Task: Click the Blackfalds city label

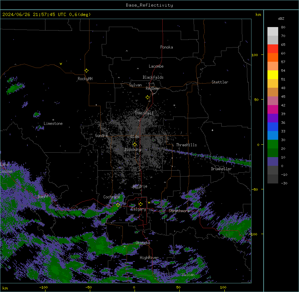Action: point(153,77)
